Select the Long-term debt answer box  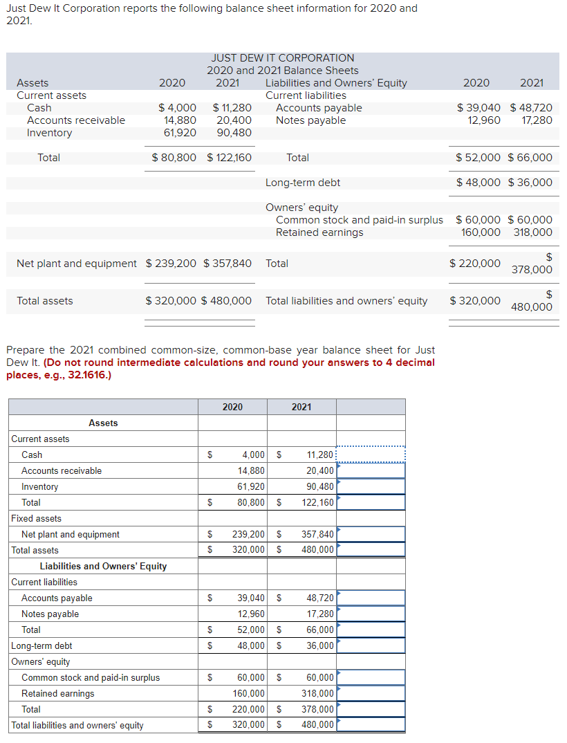coord(371,645)
